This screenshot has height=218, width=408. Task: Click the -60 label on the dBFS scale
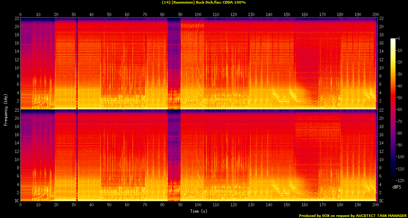tap(400, 109)
